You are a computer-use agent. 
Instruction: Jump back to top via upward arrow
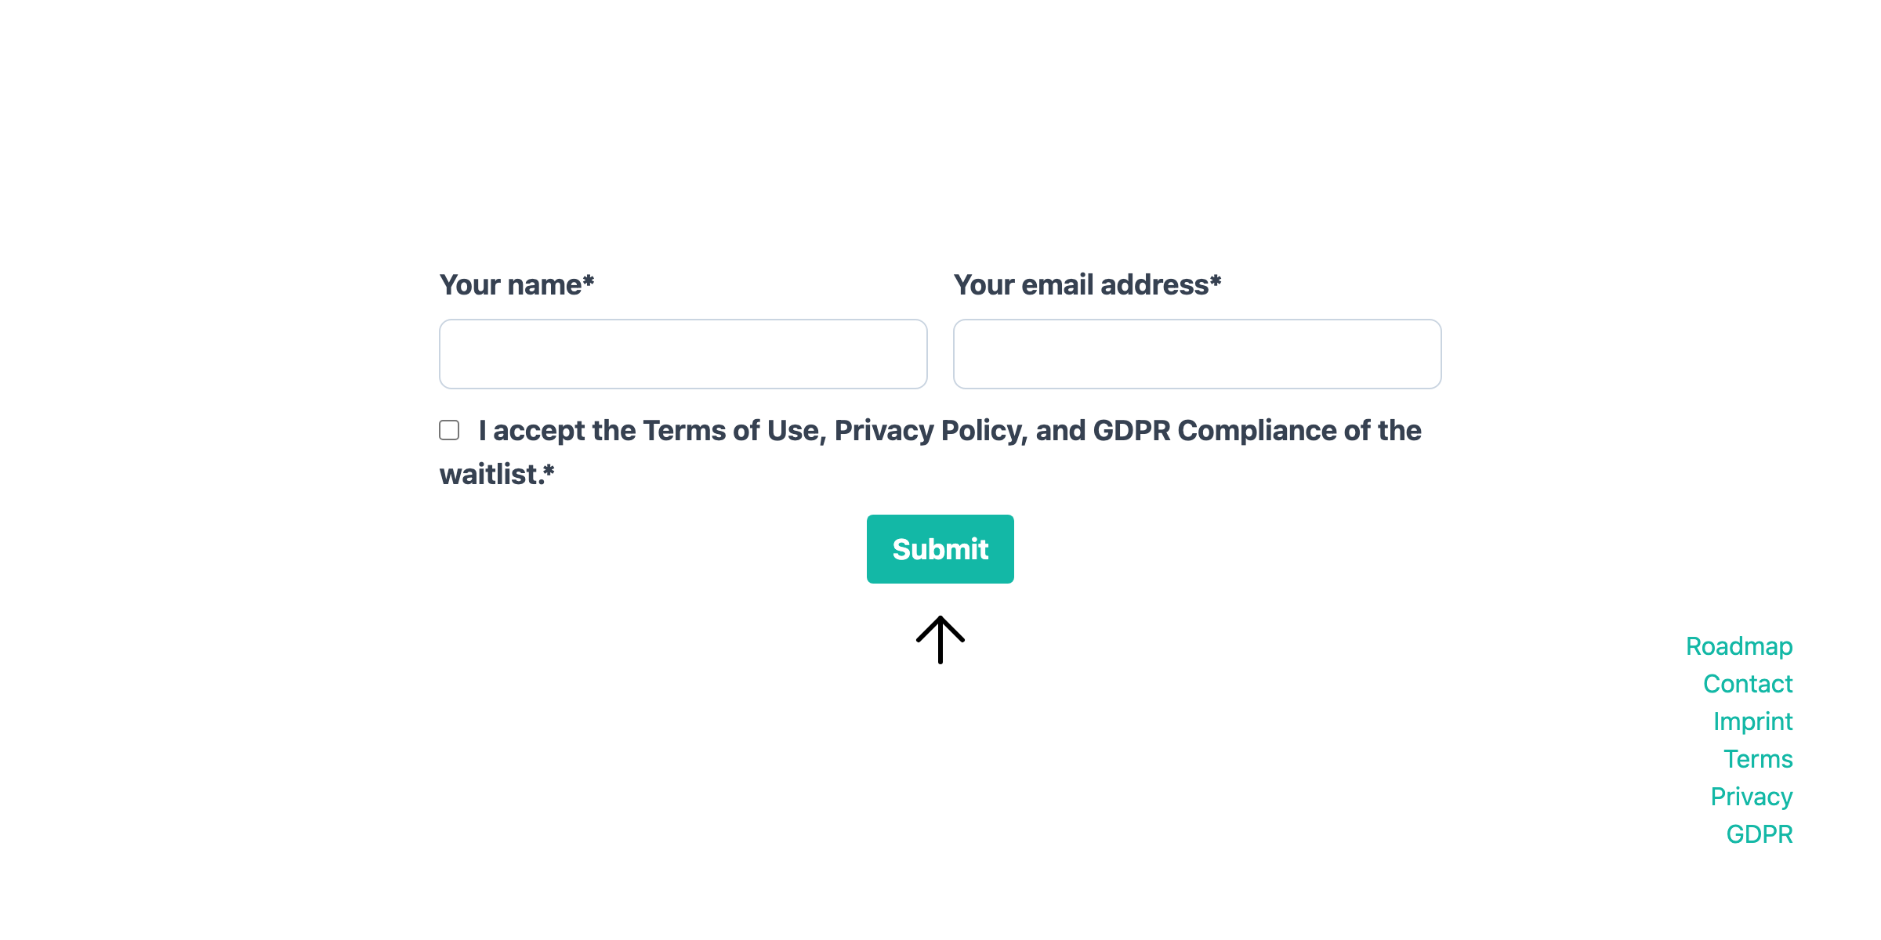coord(940,639)
